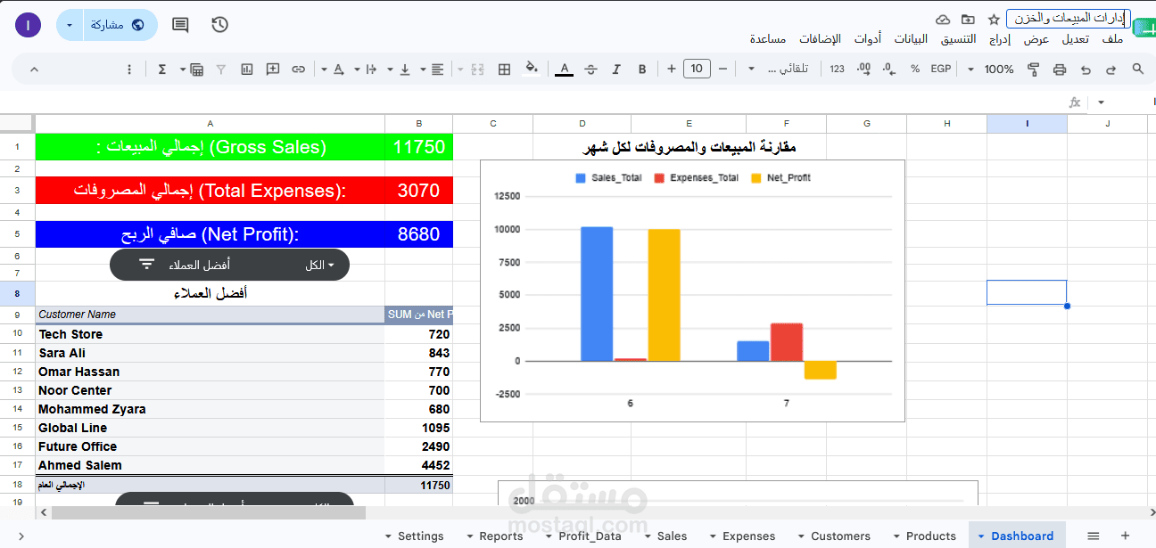
Task: Open horizontal align options
Action: click(x=438, y=69)
